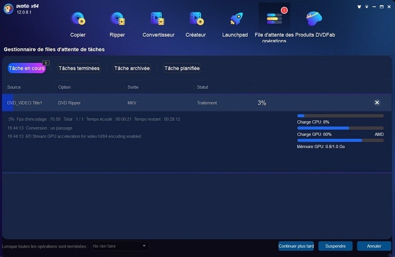Open the Convertisseur module icon
The height and width of the screenshot is (257, 395).
click(x=157, y=19)
